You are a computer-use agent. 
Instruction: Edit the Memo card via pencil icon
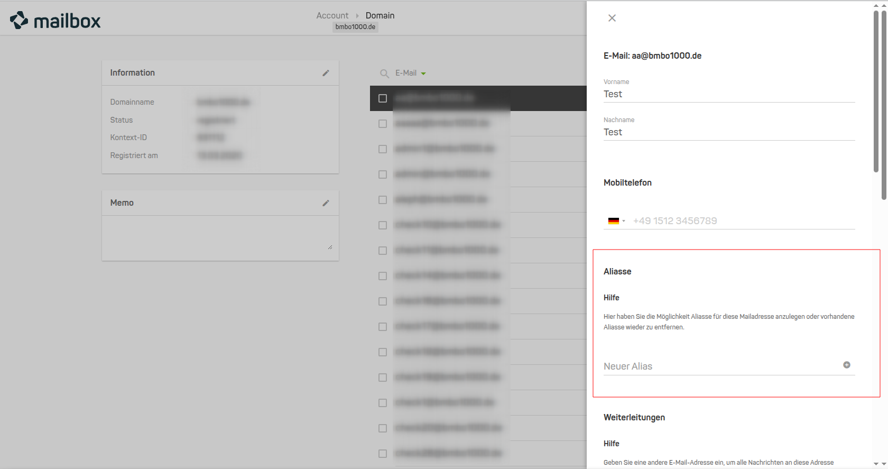326,203
